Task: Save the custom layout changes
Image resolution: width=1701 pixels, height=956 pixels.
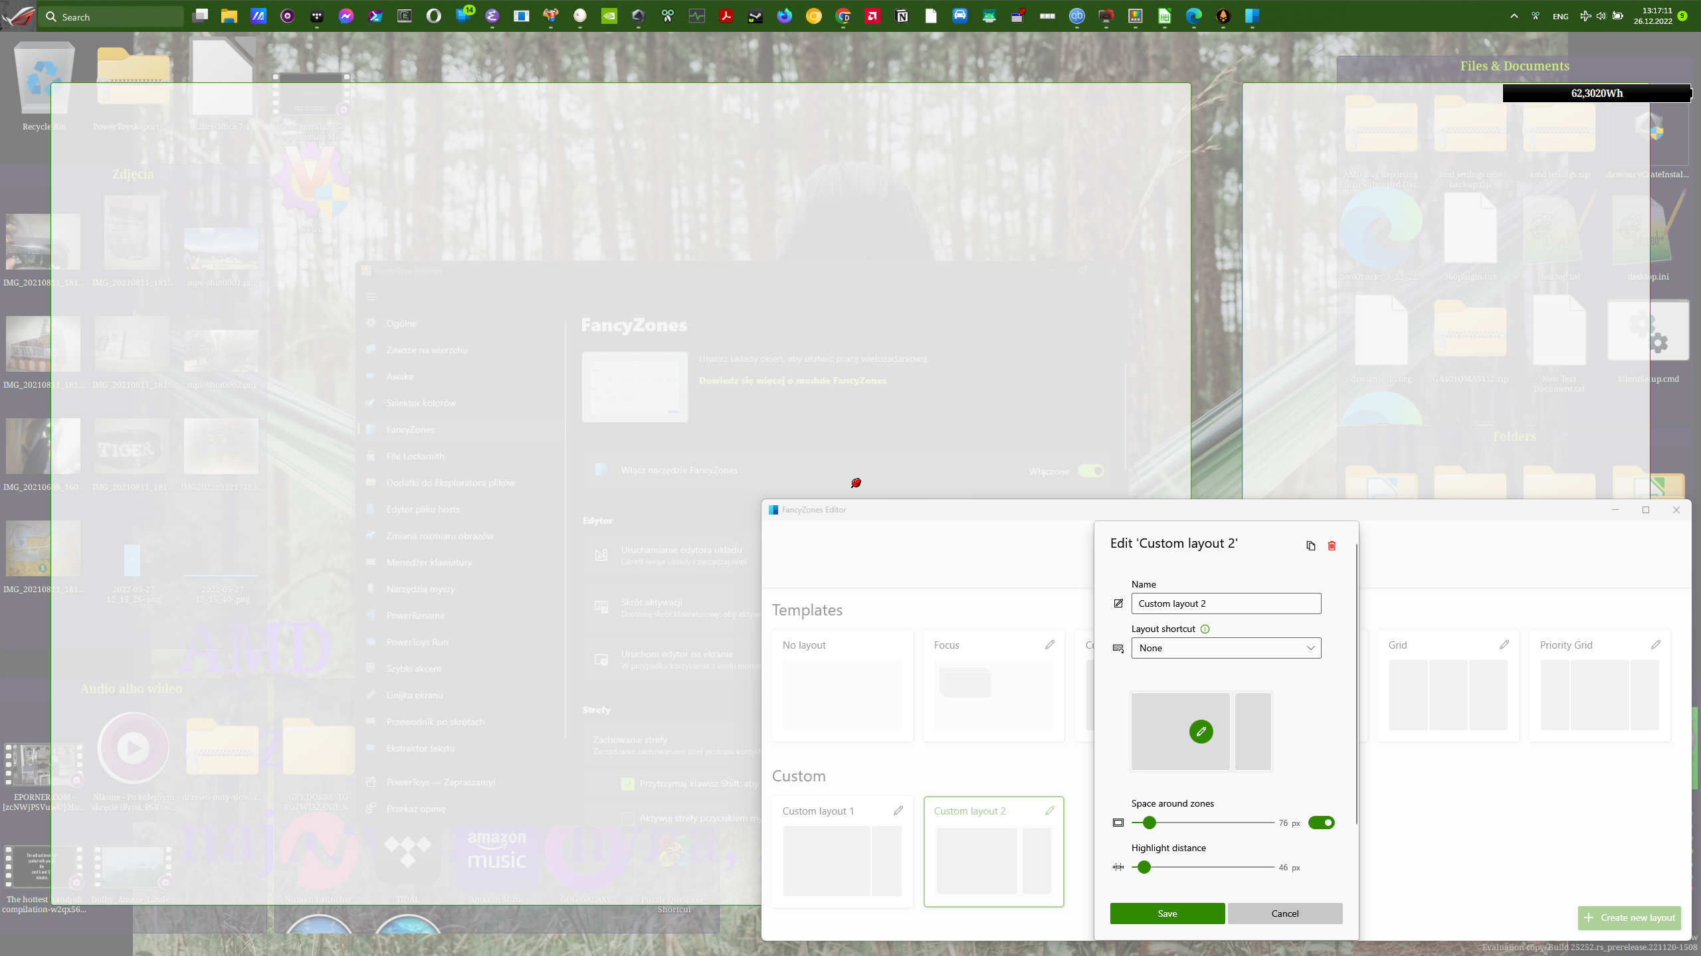Action: 1167,913
